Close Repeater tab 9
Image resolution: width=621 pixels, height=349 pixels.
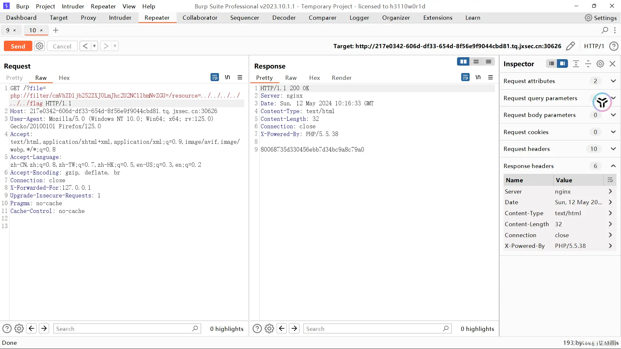15,30
